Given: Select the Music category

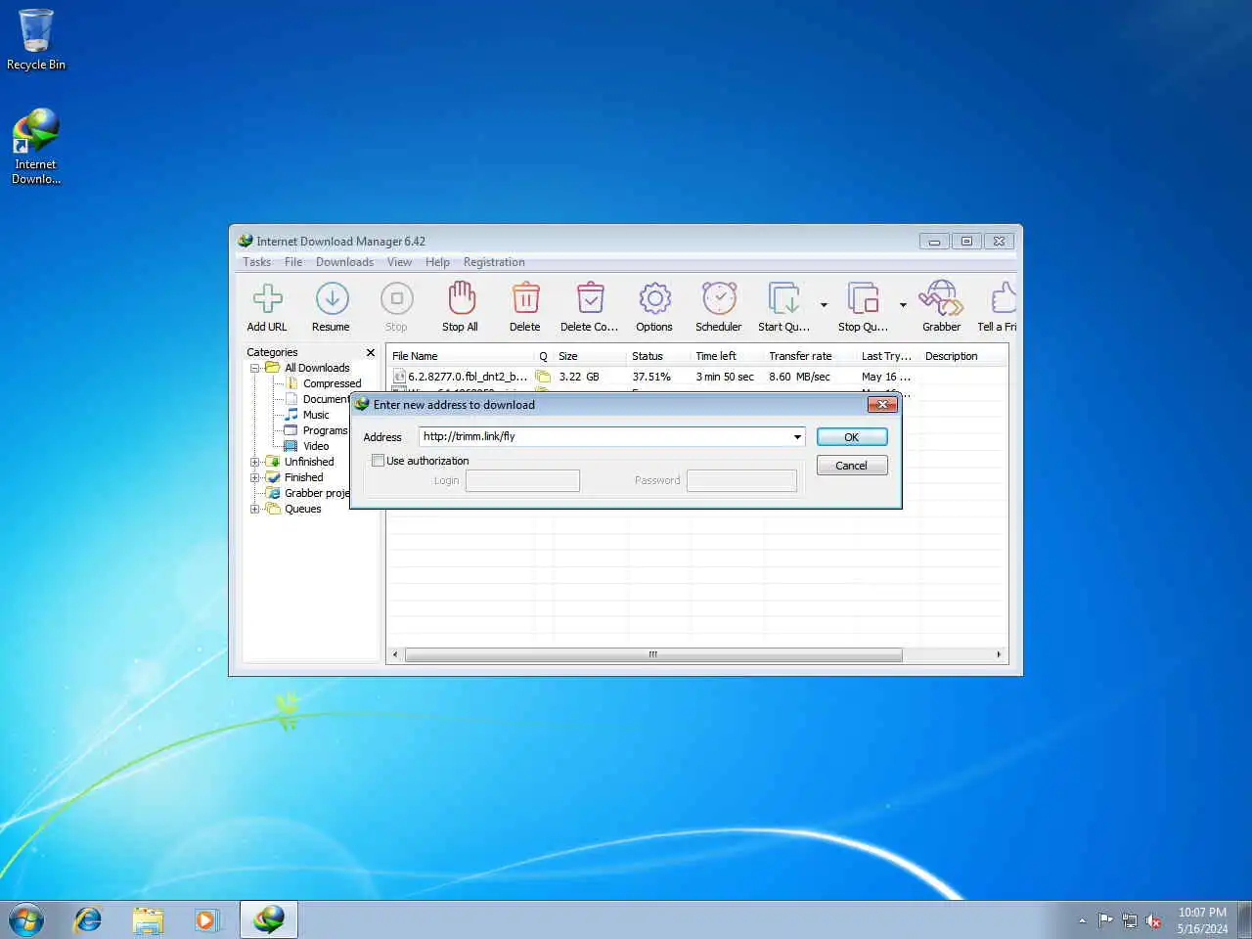Looking at the screenshot, I should pos(316,415).
